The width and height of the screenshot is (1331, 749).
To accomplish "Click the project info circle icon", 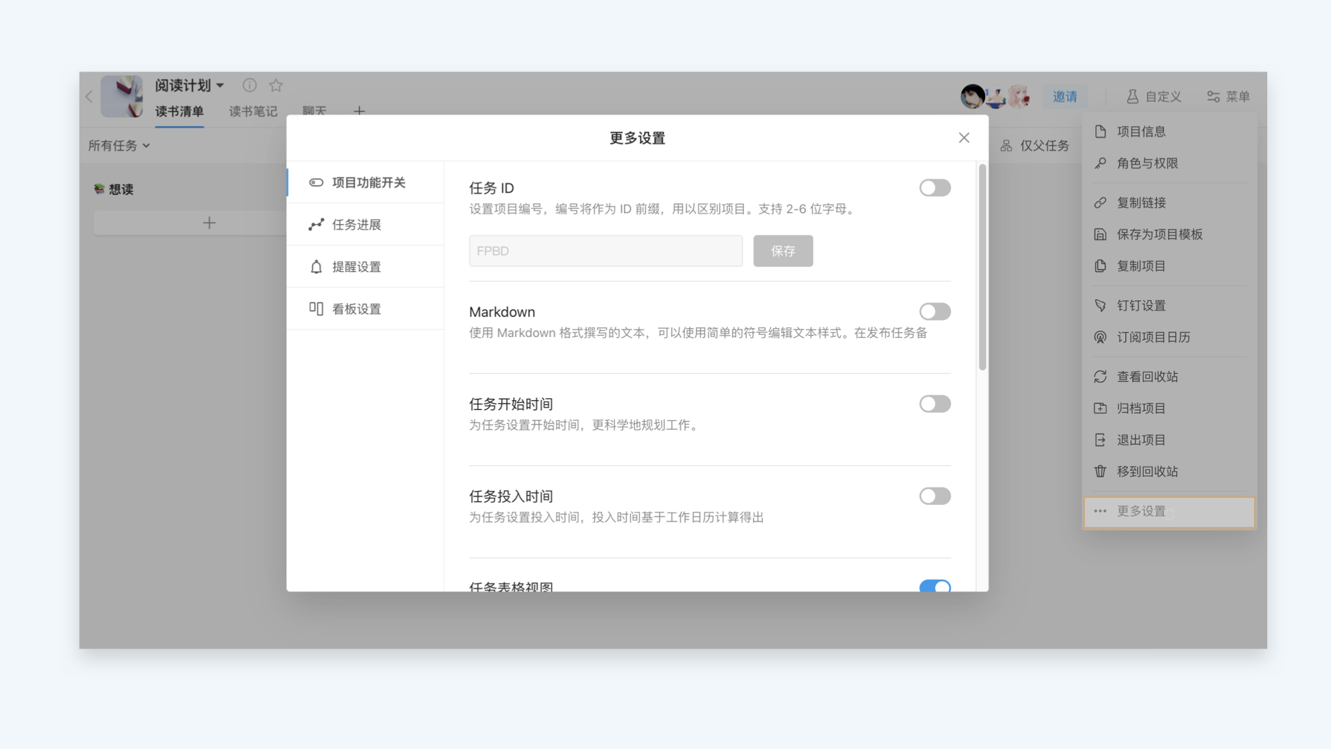I will click(x=250, y=85).
